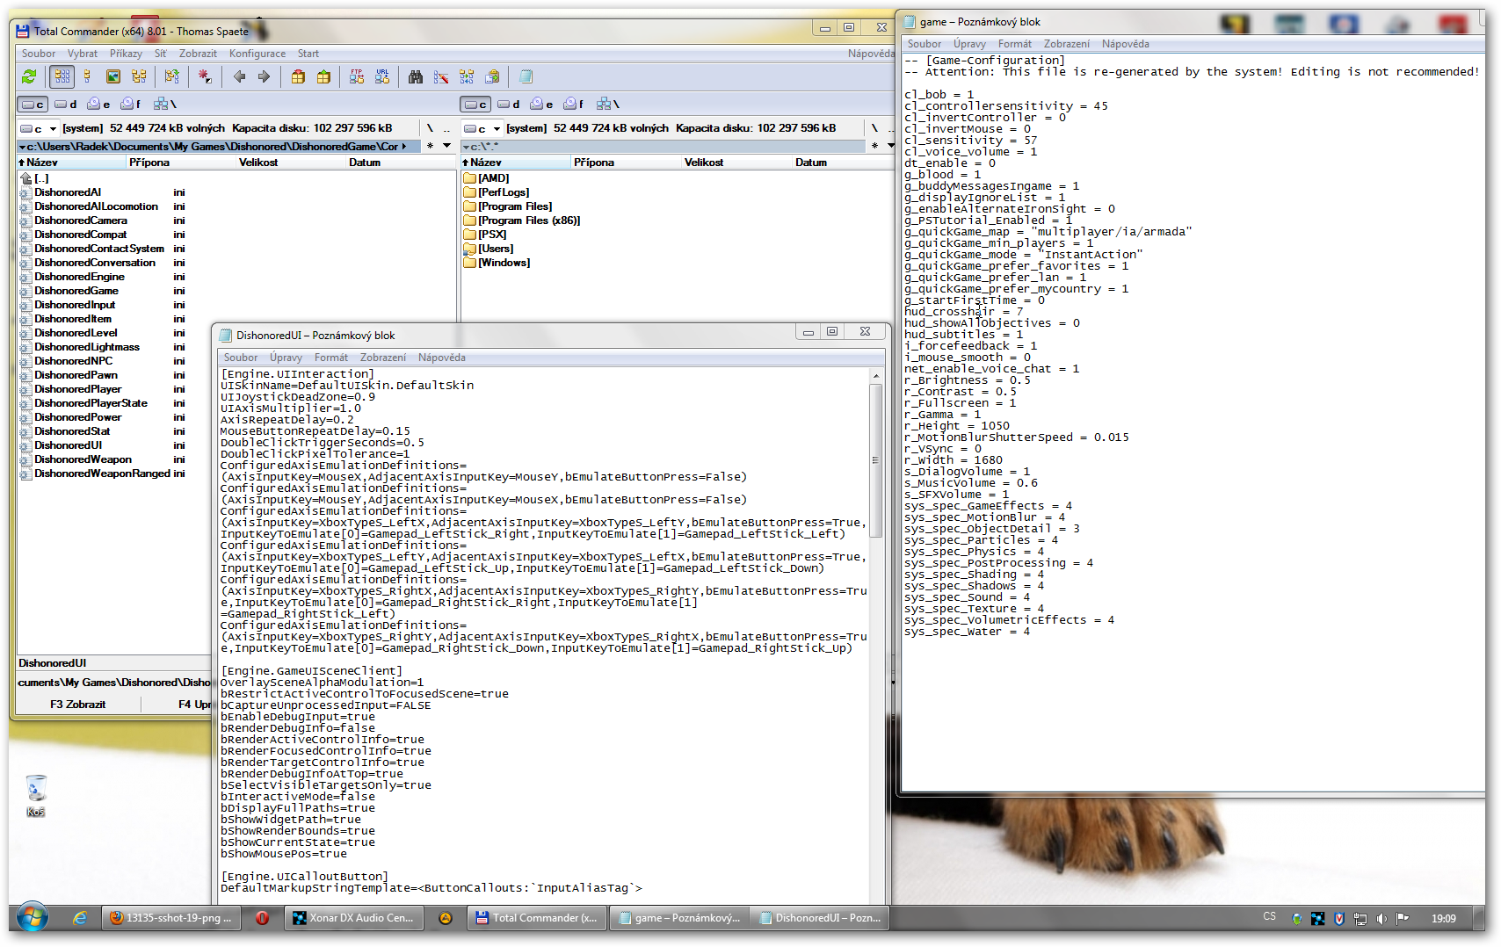Click the F3 Zobrazit button
This screenshot has height=947, width=1501.
pos(78,705)
